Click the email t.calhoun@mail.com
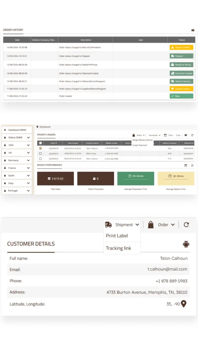Screen dimensions: 198x352 167,269
